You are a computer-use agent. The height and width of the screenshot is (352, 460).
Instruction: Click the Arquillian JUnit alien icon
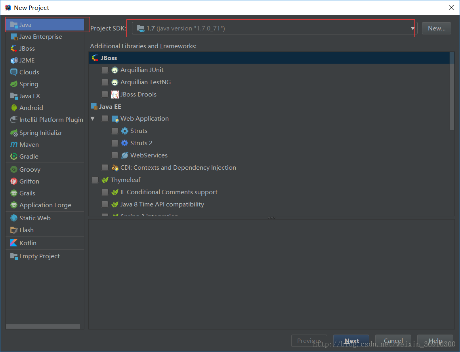(x=115, y=70)
